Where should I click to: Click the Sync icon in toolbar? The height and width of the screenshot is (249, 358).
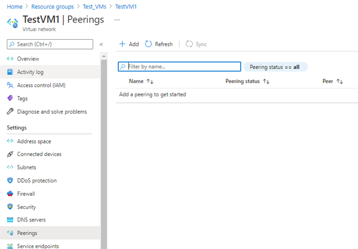(189, 44)
